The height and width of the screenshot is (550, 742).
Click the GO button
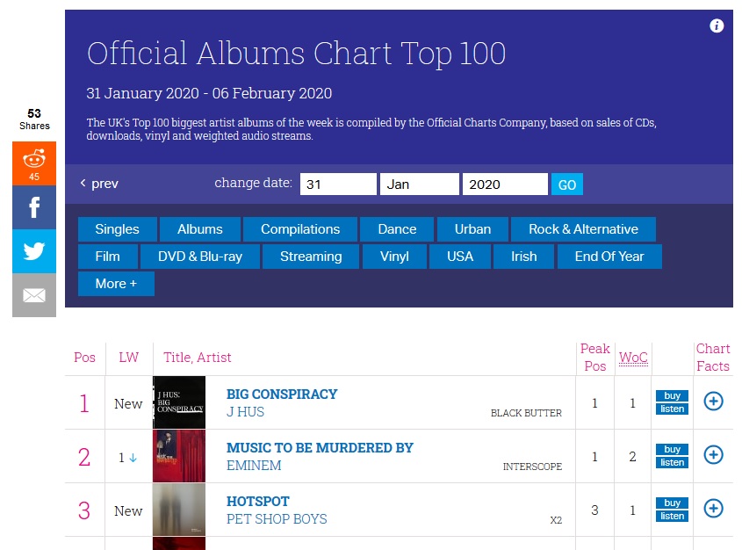click(x=567, y=185)
